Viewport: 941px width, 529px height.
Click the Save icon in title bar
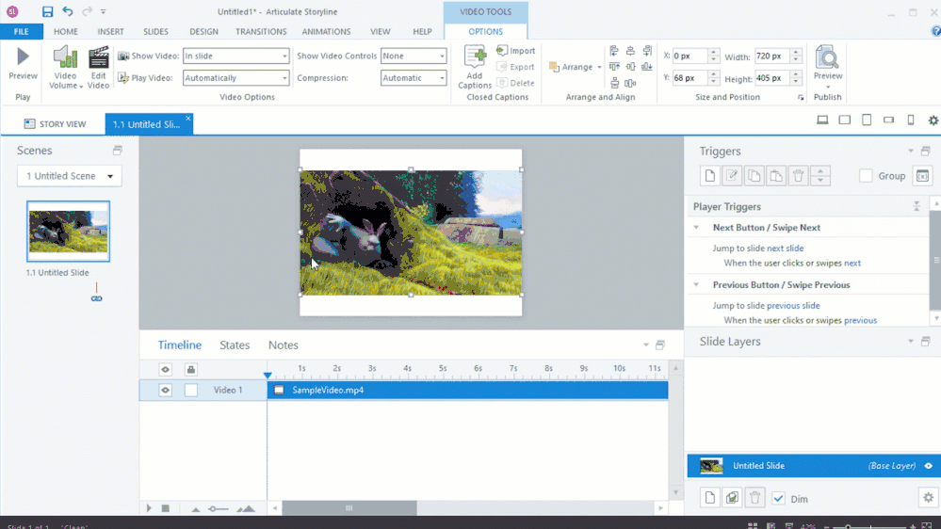47,11
